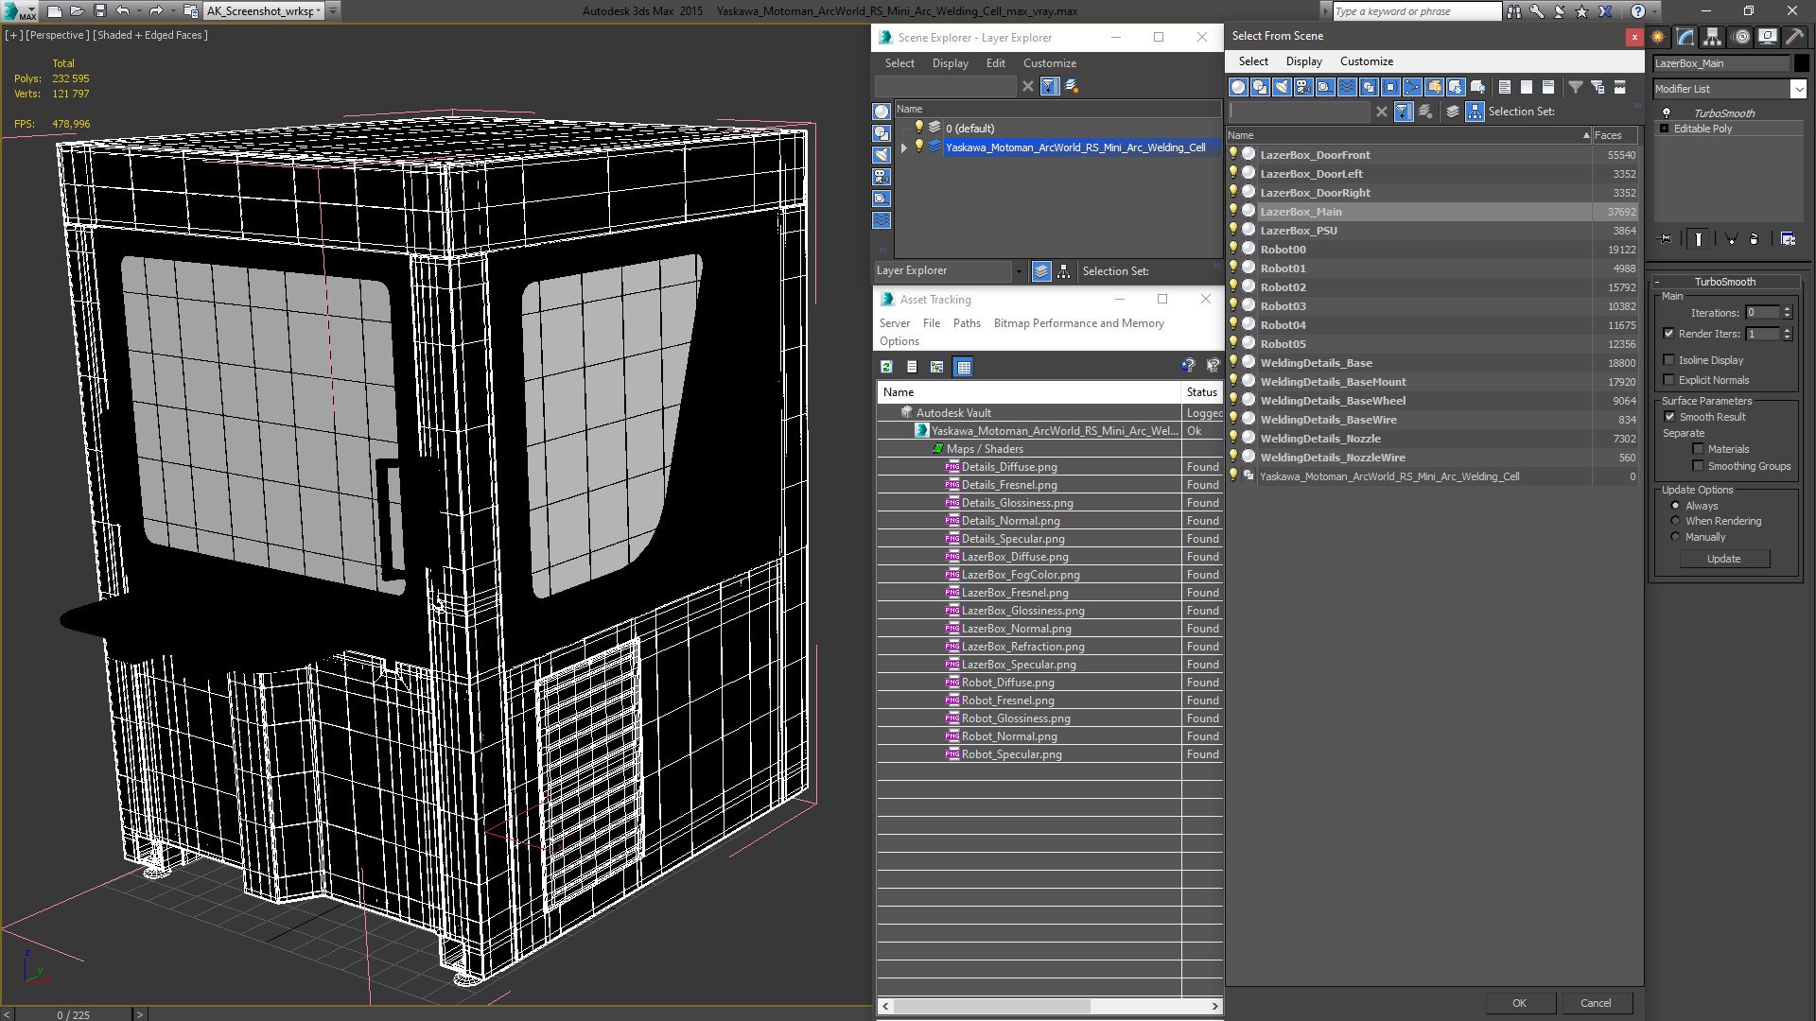Click Perspective viewport label
The width and height of the screenshot is (1816, 1021).
[x=57, y=35]
